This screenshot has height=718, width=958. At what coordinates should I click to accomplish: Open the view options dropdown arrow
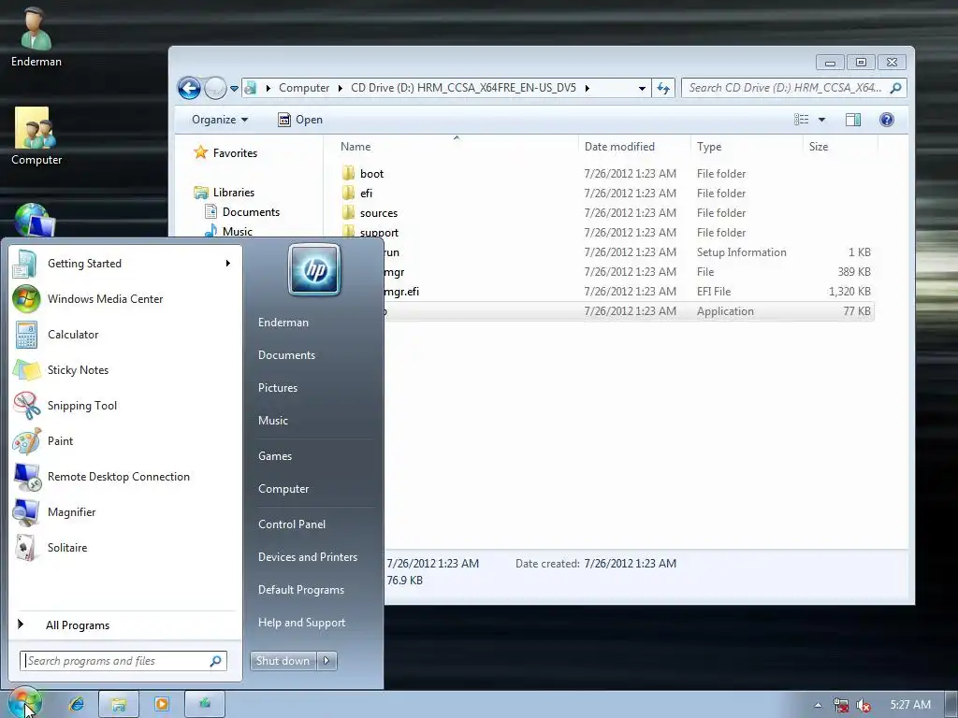821,120
